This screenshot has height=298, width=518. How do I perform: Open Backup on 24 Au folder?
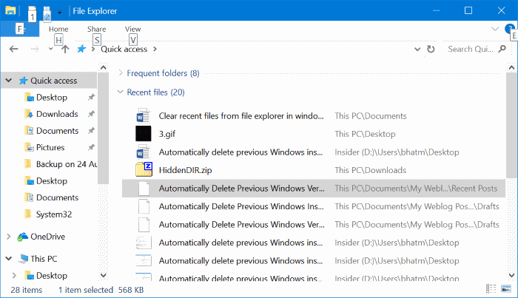click(66, 164)
